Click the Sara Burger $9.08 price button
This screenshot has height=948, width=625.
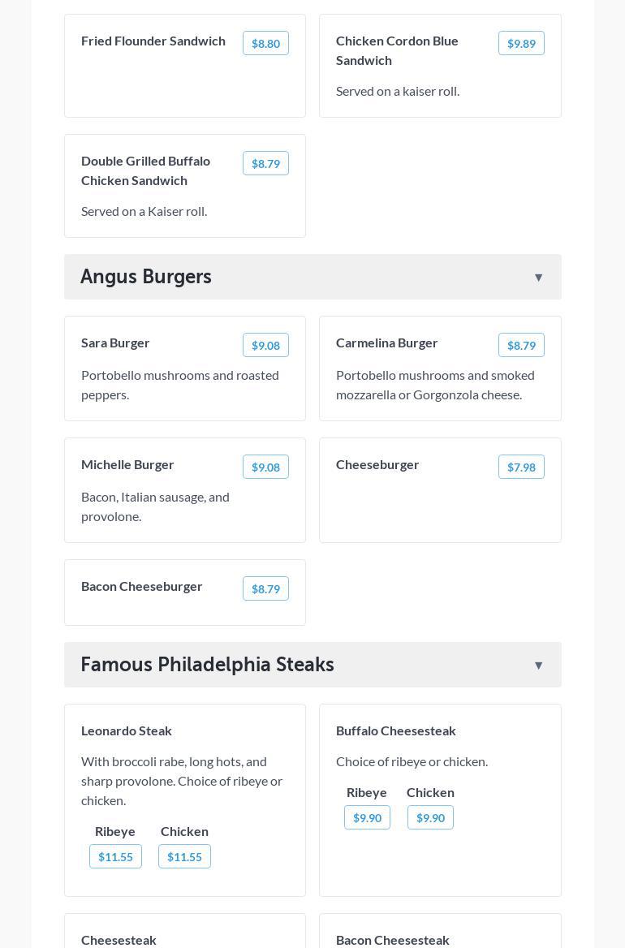pyautogui.click(x=265, y=346)
